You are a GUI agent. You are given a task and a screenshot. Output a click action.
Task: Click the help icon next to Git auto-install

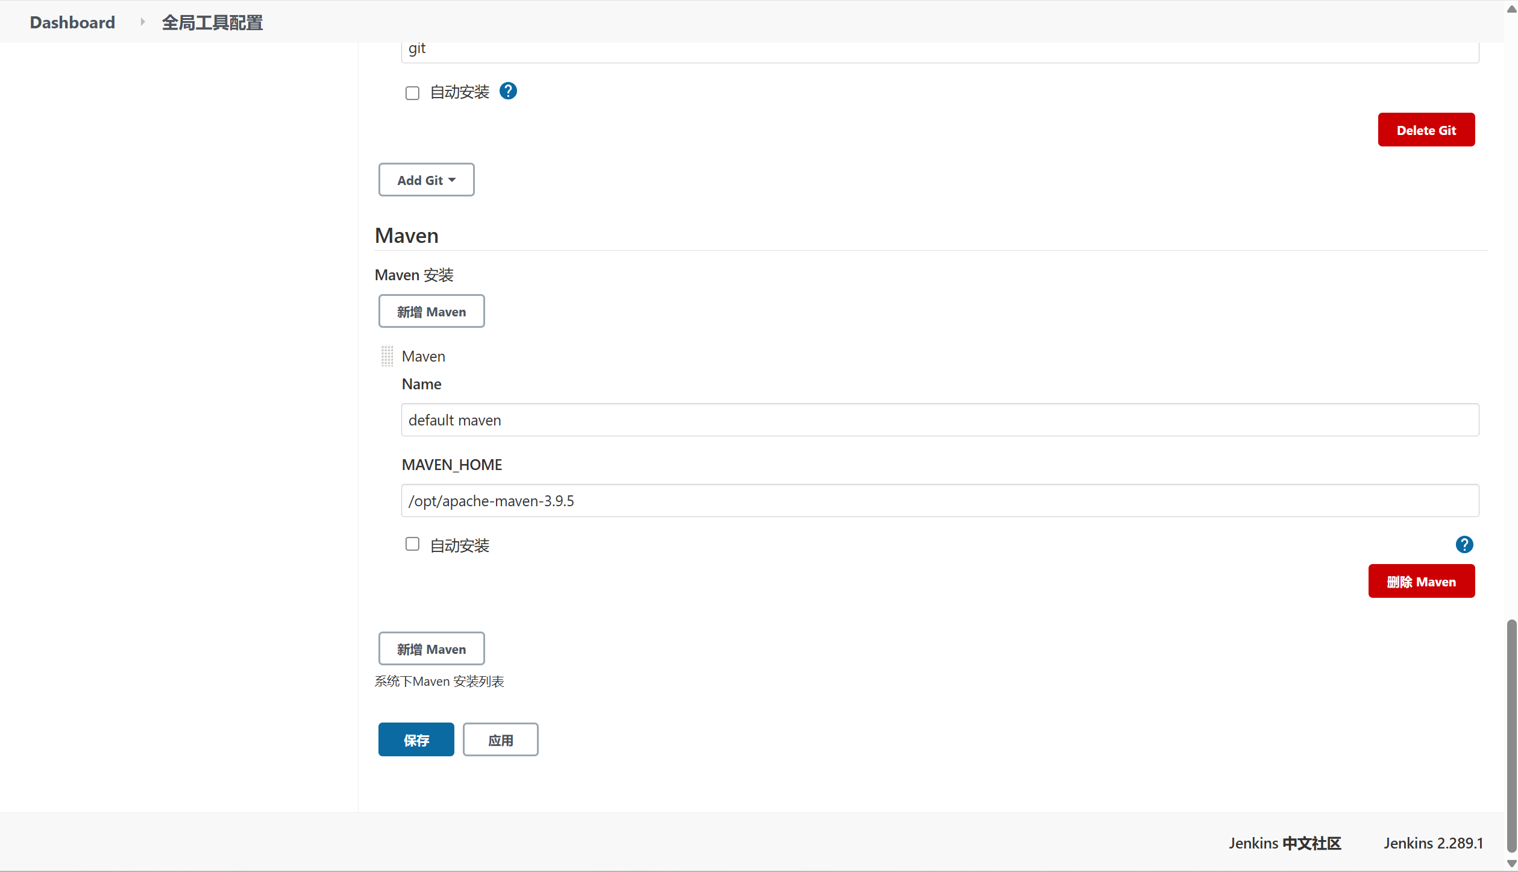pos(508,91)
